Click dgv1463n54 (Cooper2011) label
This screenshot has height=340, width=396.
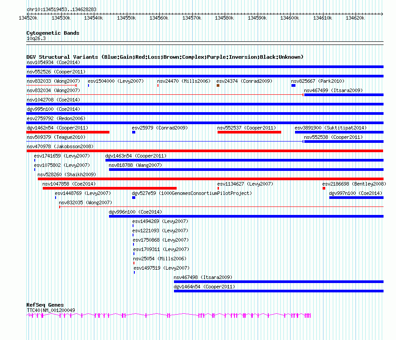(136, 156)
